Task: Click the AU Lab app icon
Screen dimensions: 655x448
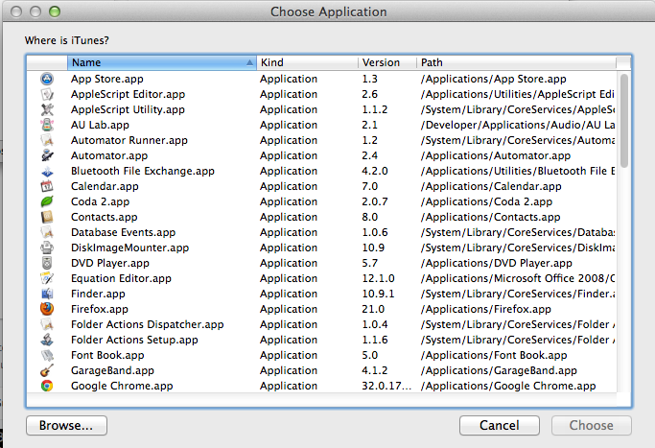Action: coord(47,125)
